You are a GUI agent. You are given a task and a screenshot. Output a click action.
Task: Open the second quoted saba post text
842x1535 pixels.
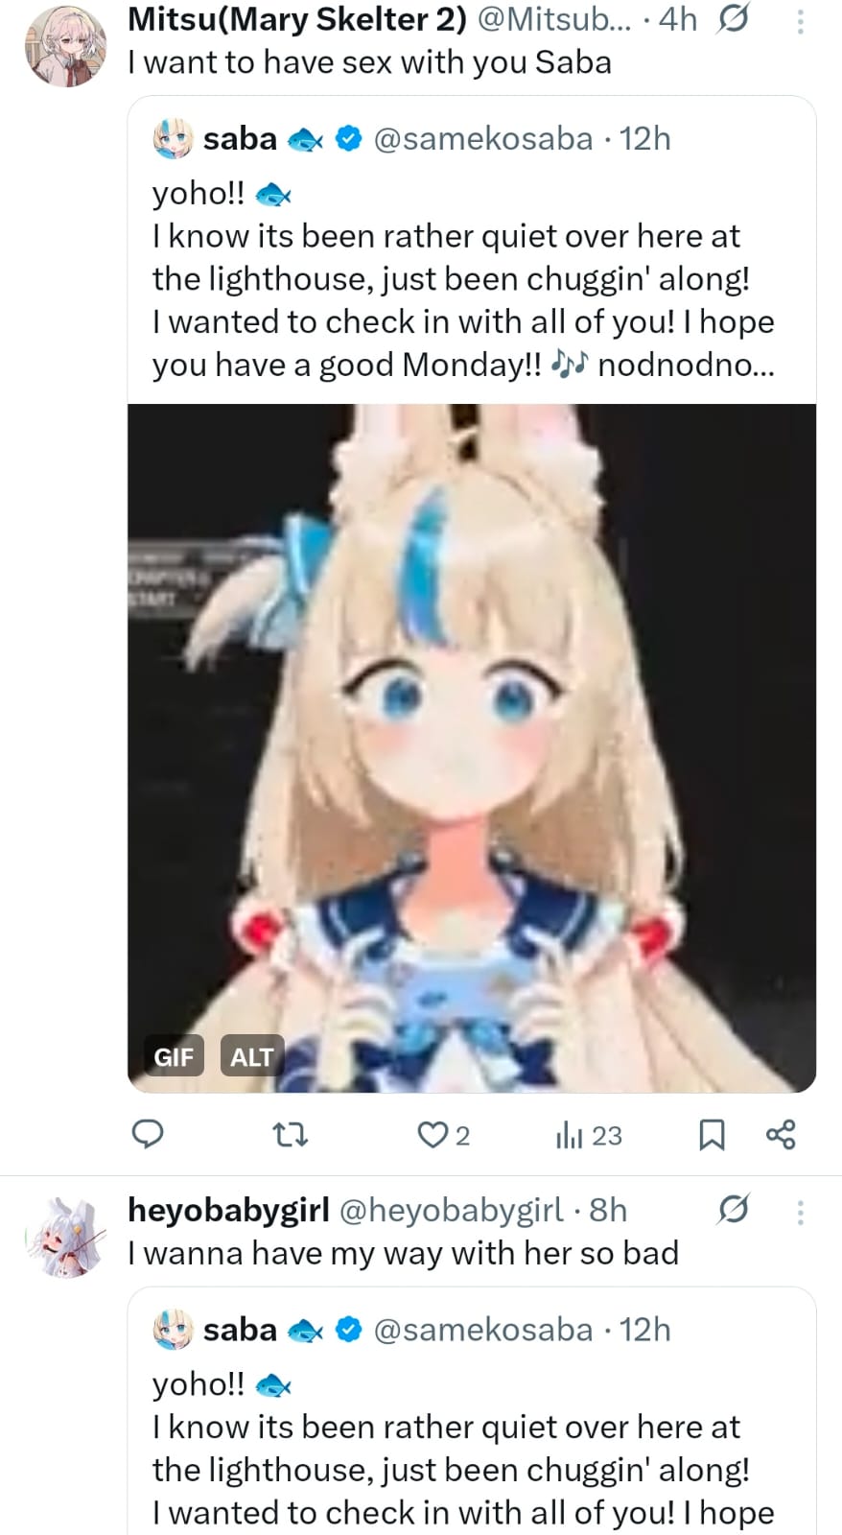click(463, 1448)
